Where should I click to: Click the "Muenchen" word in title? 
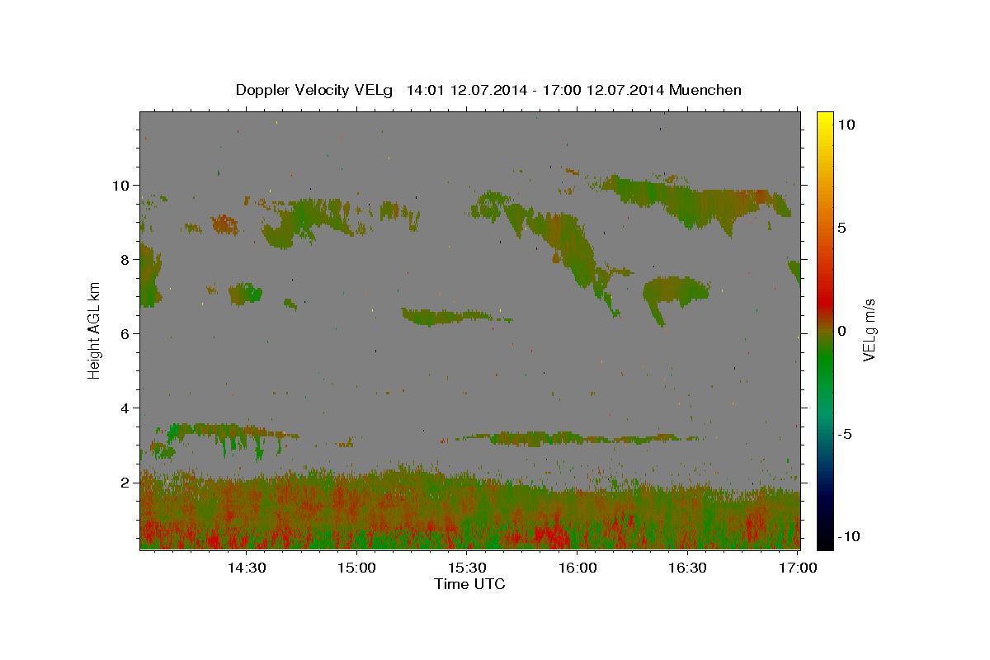coord(705,90)
